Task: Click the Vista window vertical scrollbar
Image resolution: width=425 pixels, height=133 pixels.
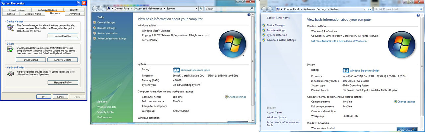Action: (253, 67)
